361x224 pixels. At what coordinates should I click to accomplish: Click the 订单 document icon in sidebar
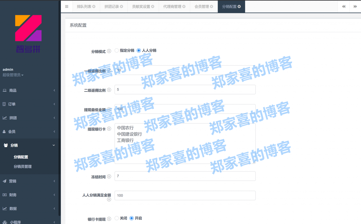pos(4,104)
